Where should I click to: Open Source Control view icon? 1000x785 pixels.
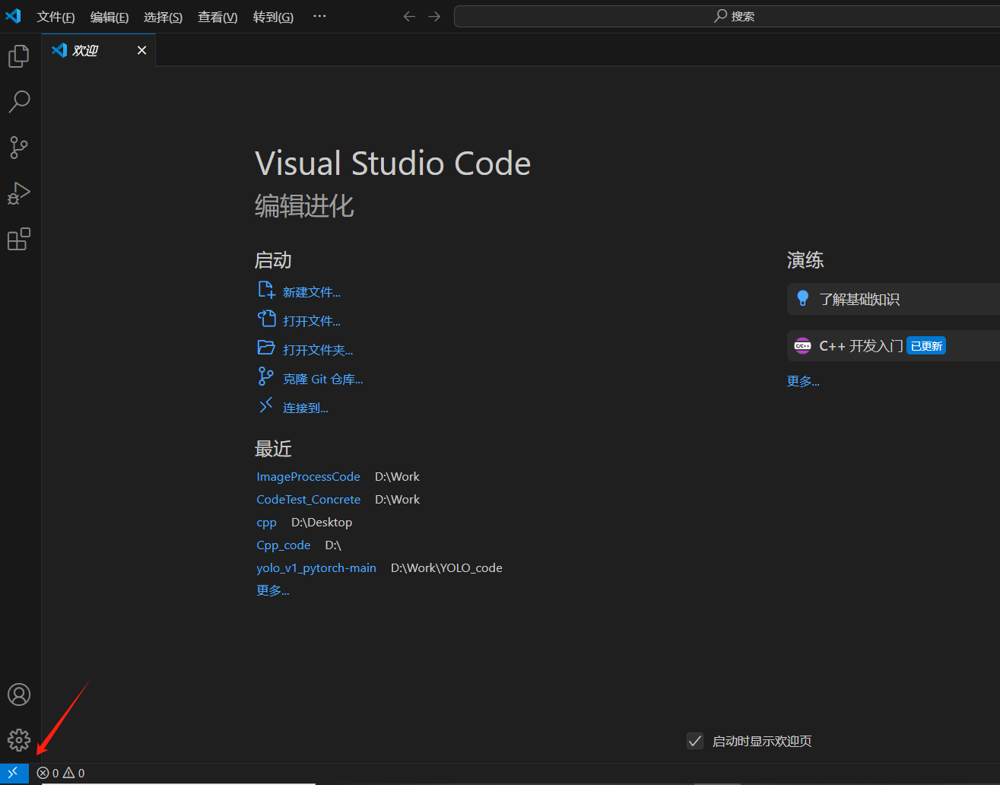coord(19,148)
